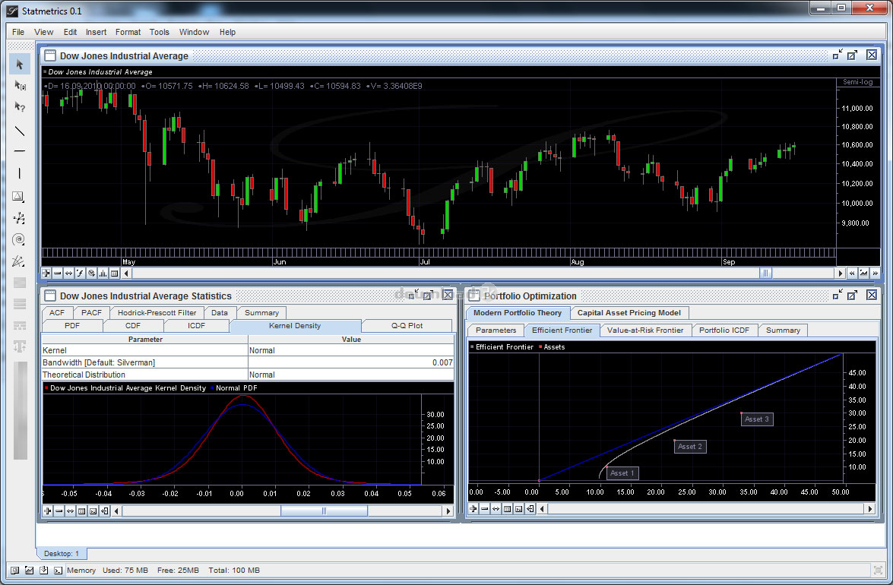Click the Kernel Density horizontal scrollbar thumb

[324, 511]
